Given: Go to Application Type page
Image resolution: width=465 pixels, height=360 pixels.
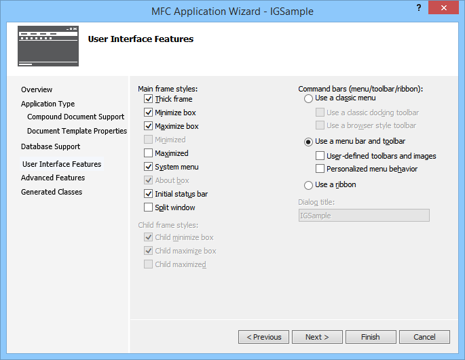Looking at the screenshot, I should [x=48, y=104].
